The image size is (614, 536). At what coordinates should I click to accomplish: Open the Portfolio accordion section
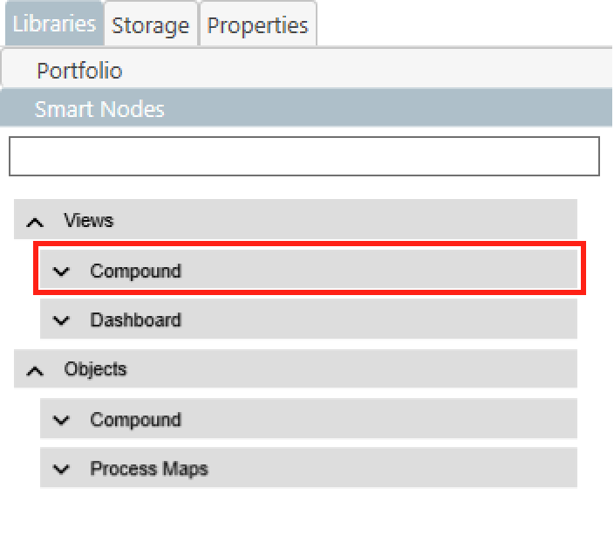[79, 71]
